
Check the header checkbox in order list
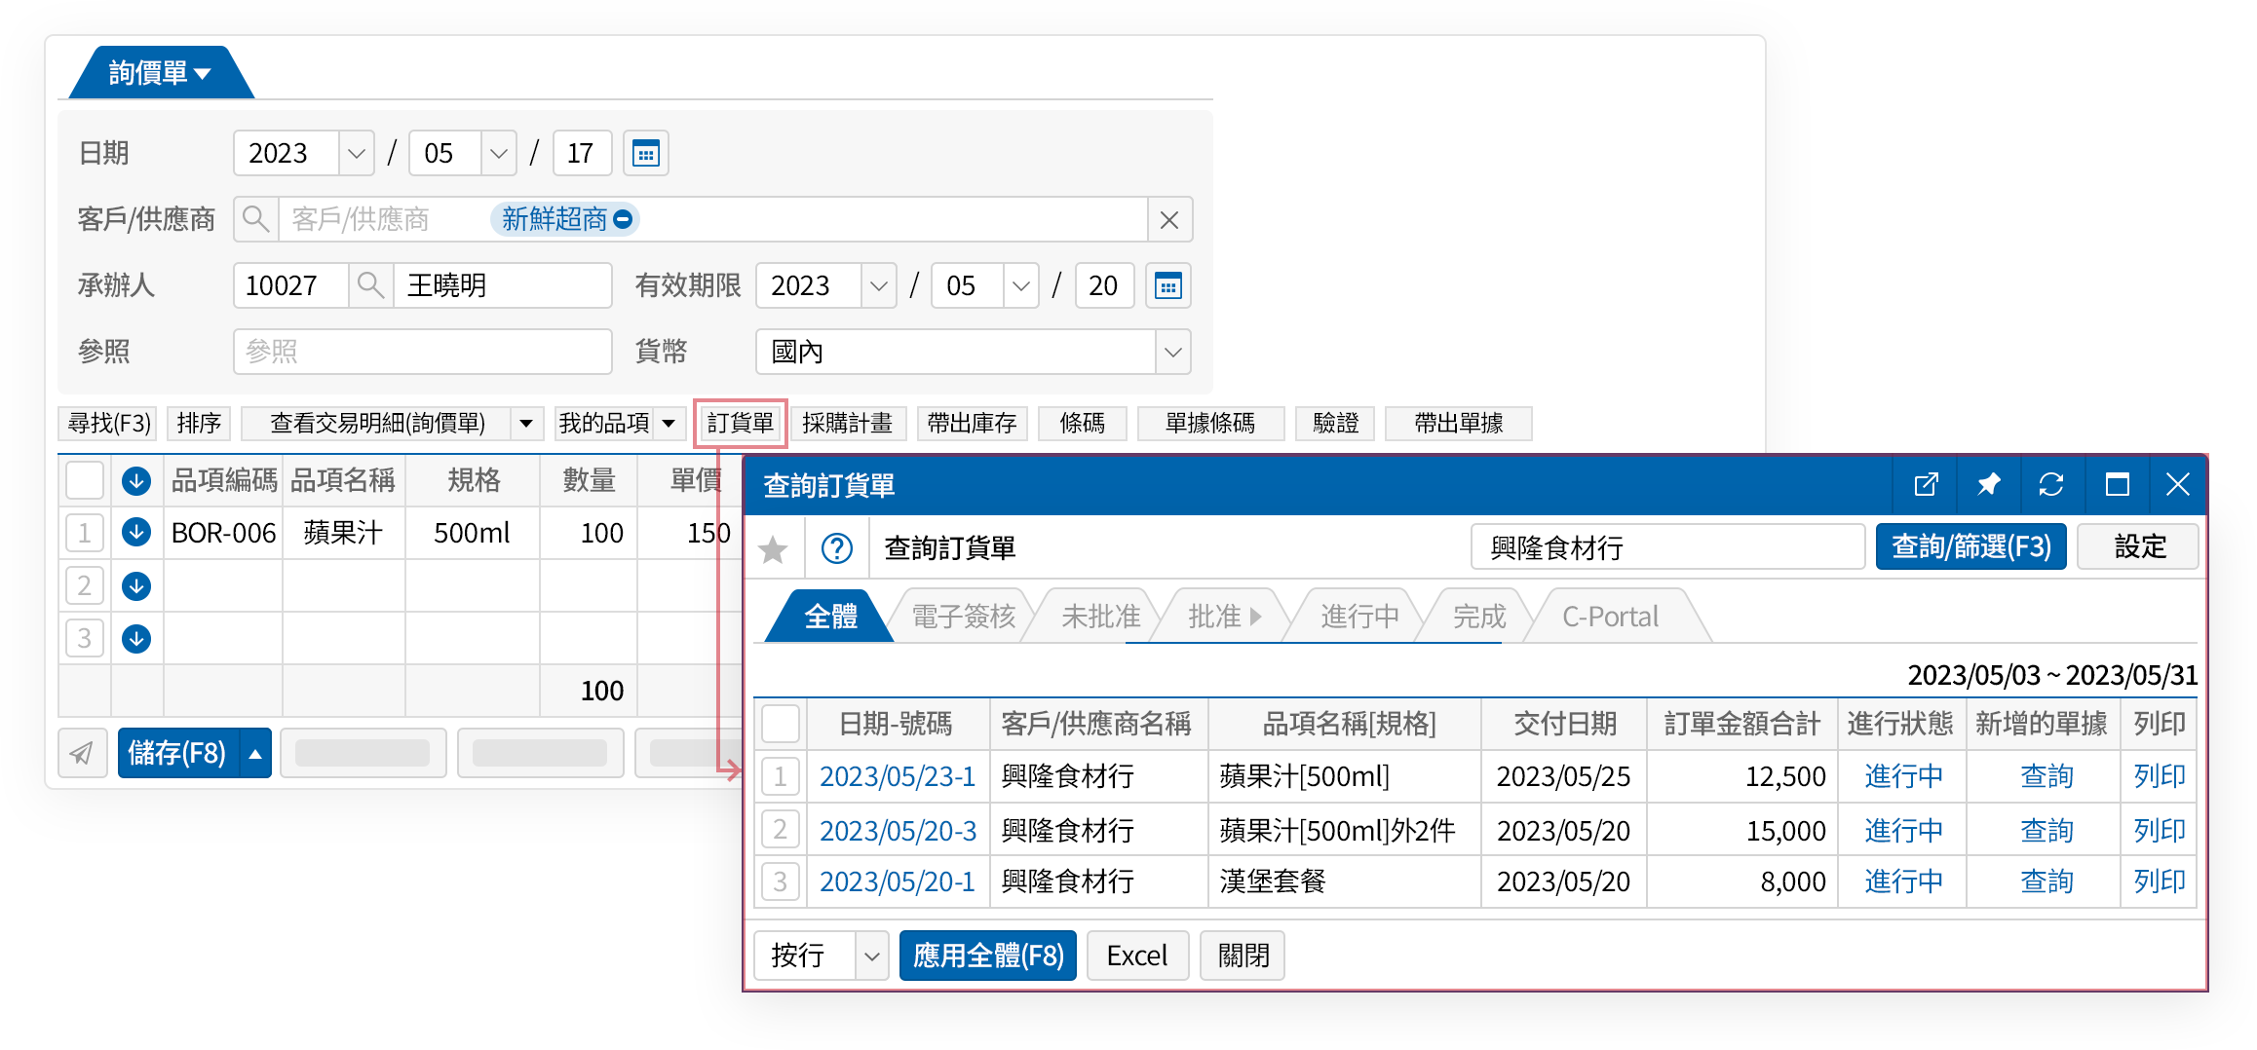click(780, 724)
